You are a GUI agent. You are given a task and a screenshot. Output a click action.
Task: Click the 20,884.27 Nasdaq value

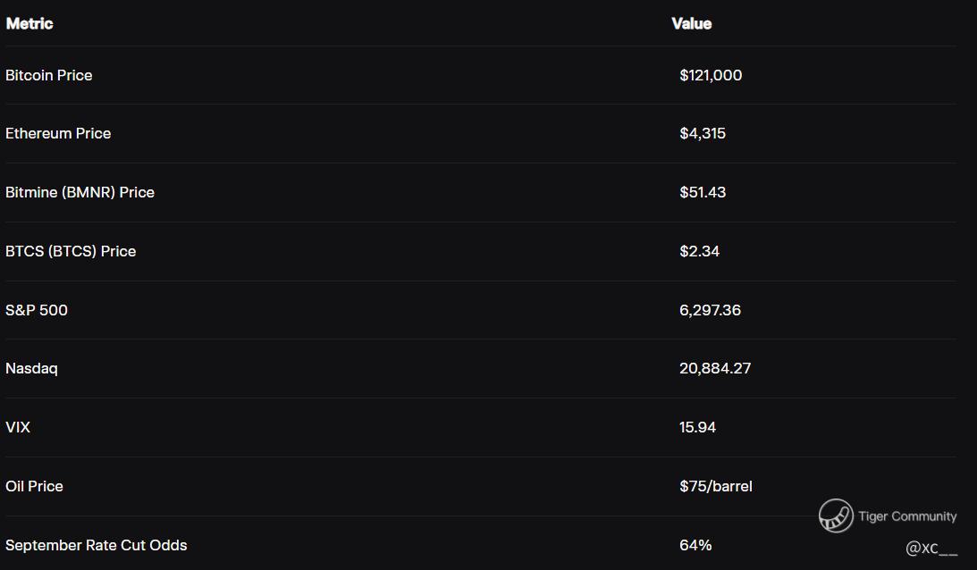pyautogui.click(x=715, y=369)
